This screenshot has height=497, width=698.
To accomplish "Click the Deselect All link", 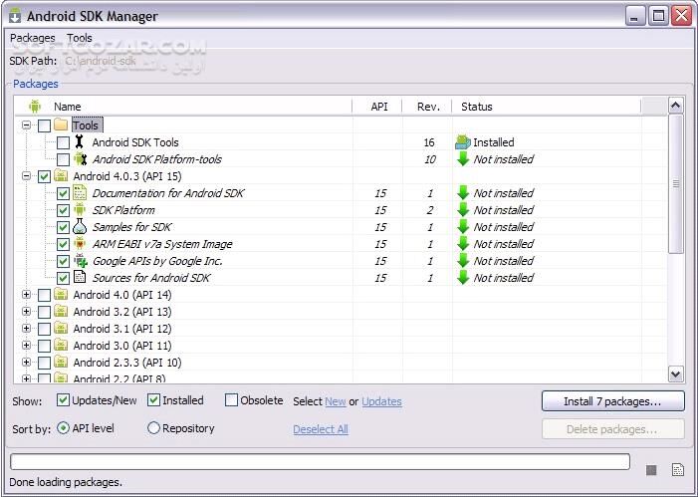I will pos(321,429).
